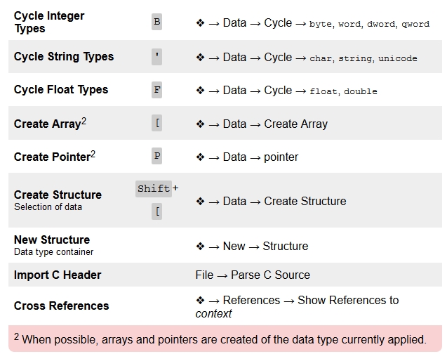Screen dimensions: 447x354
Task: Click the diamond icon in Cycle Float Types row
Action: tap(200, 91)
